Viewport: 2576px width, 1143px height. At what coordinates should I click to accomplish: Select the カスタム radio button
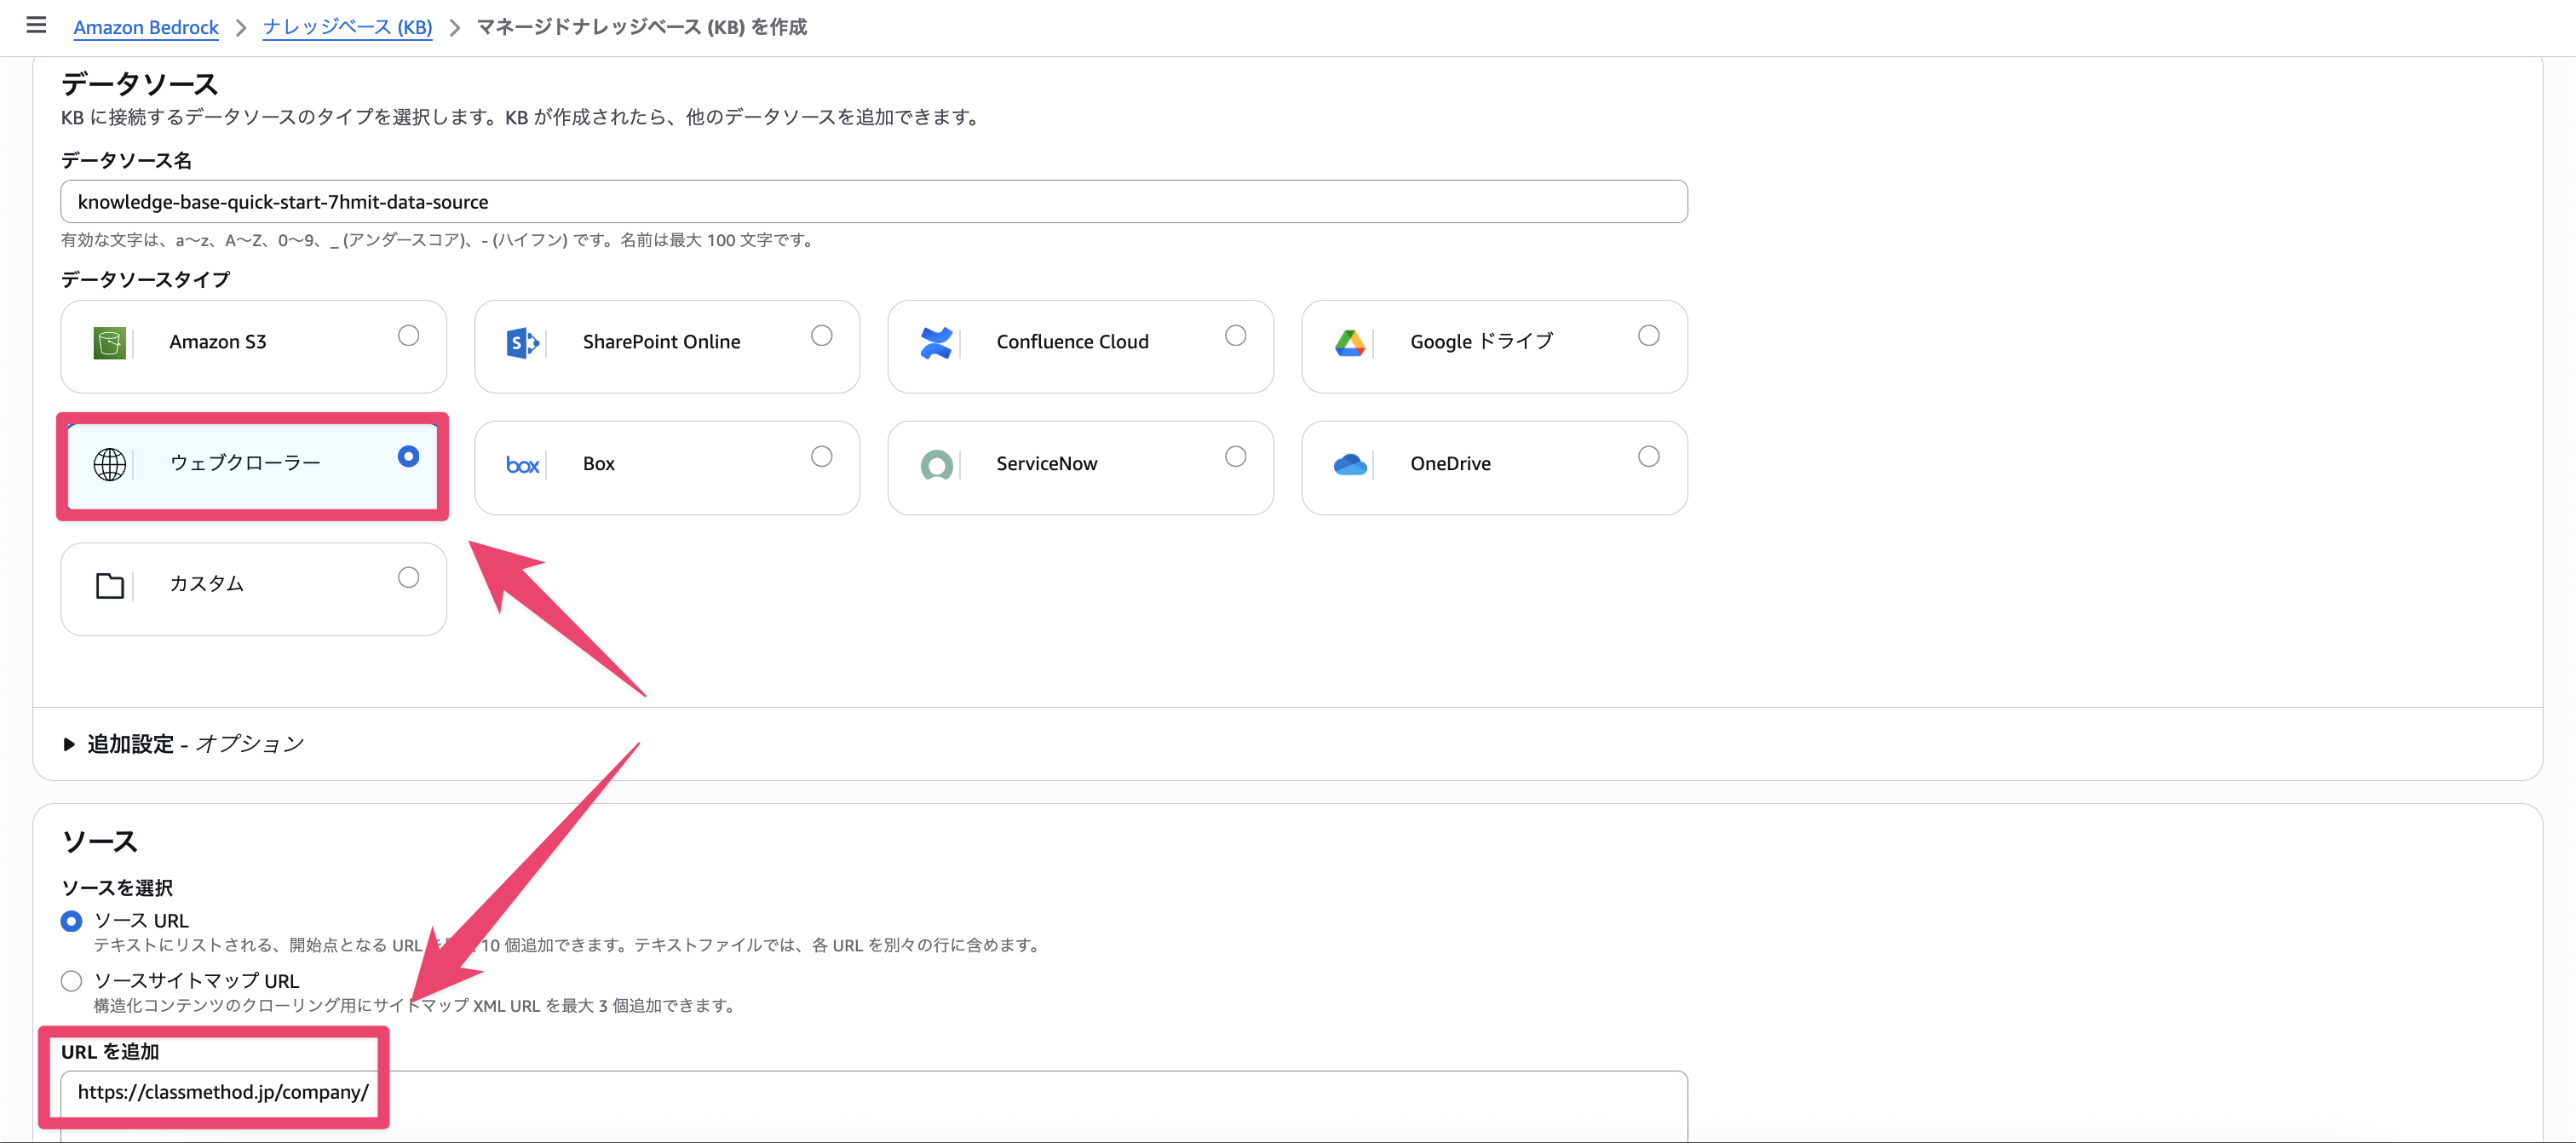408,577
